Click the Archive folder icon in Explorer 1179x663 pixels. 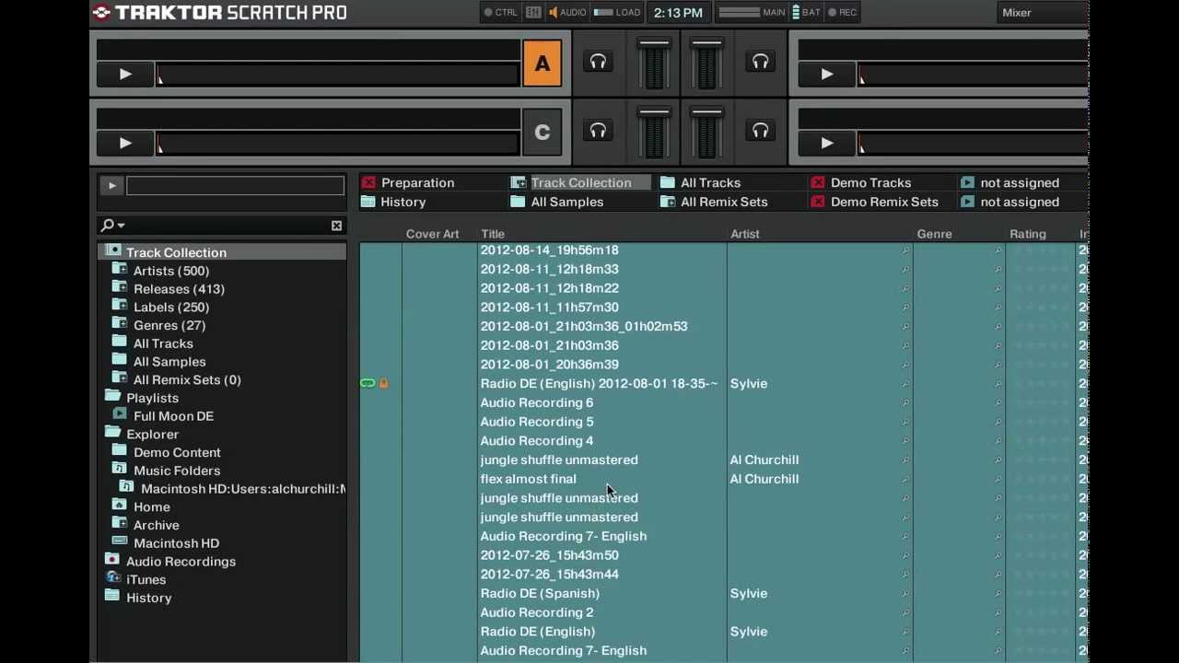(119, 524)
